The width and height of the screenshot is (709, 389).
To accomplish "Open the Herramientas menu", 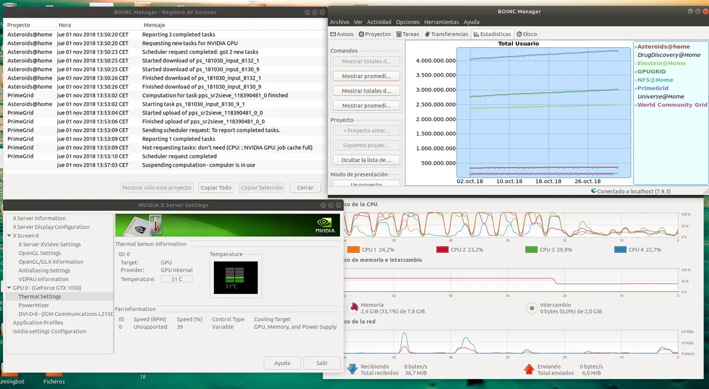I will [x=441, y=22].
